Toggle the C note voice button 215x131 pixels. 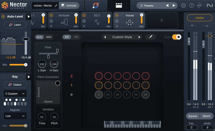pos(99,94)
